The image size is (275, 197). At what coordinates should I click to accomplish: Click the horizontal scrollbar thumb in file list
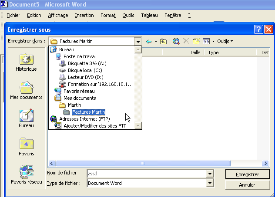[x=143, y=164]
